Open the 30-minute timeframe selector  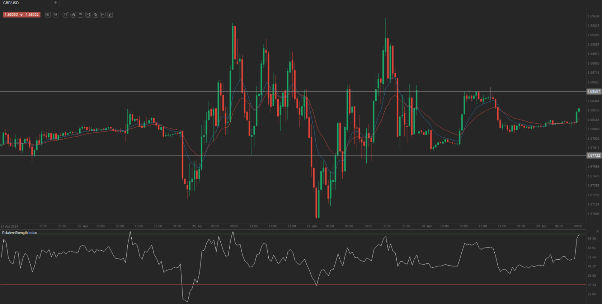coord(66,15)
